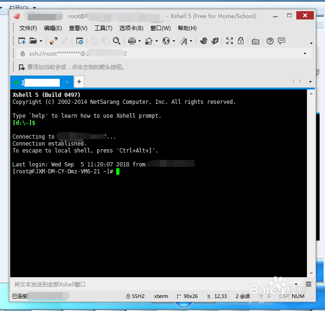Click SSH2 in the status bar
Screen dimensions: 325x311
tap(136, 296)
